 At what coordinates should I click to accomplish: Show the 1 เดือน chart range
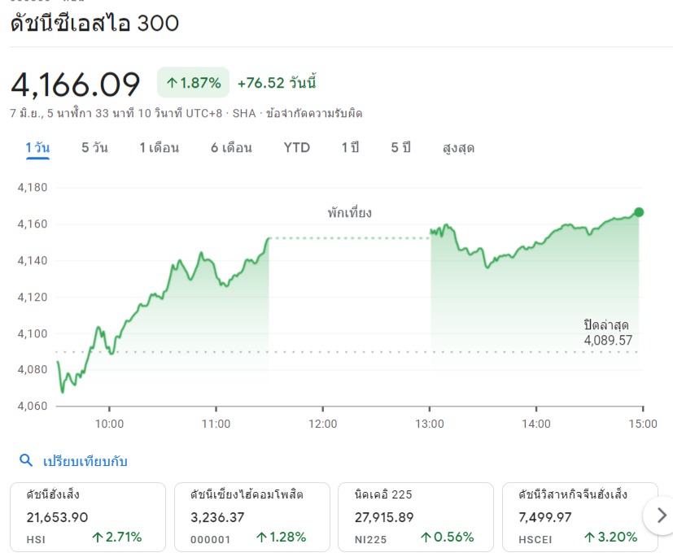coord(159,147)
